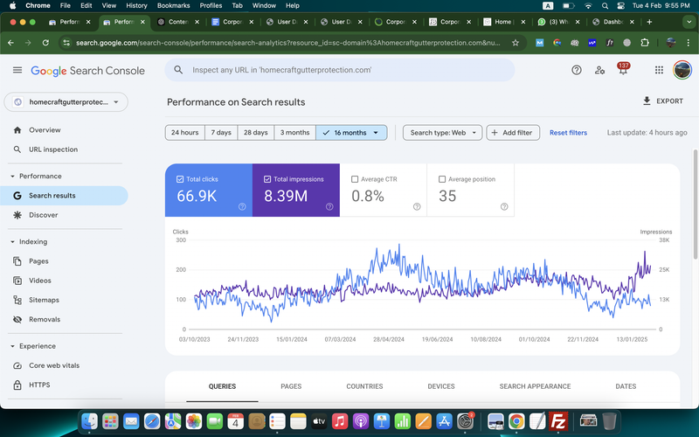Open a new Chrome tab

[649, 22]
